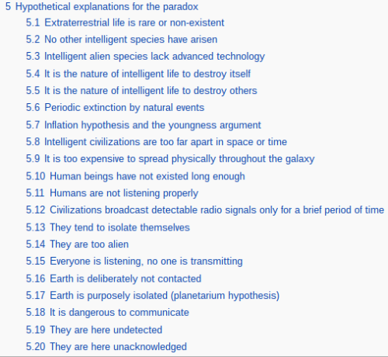Open No other intelligent species have arisen
This screenshot has height=357, width=388.
coord(122,40)
